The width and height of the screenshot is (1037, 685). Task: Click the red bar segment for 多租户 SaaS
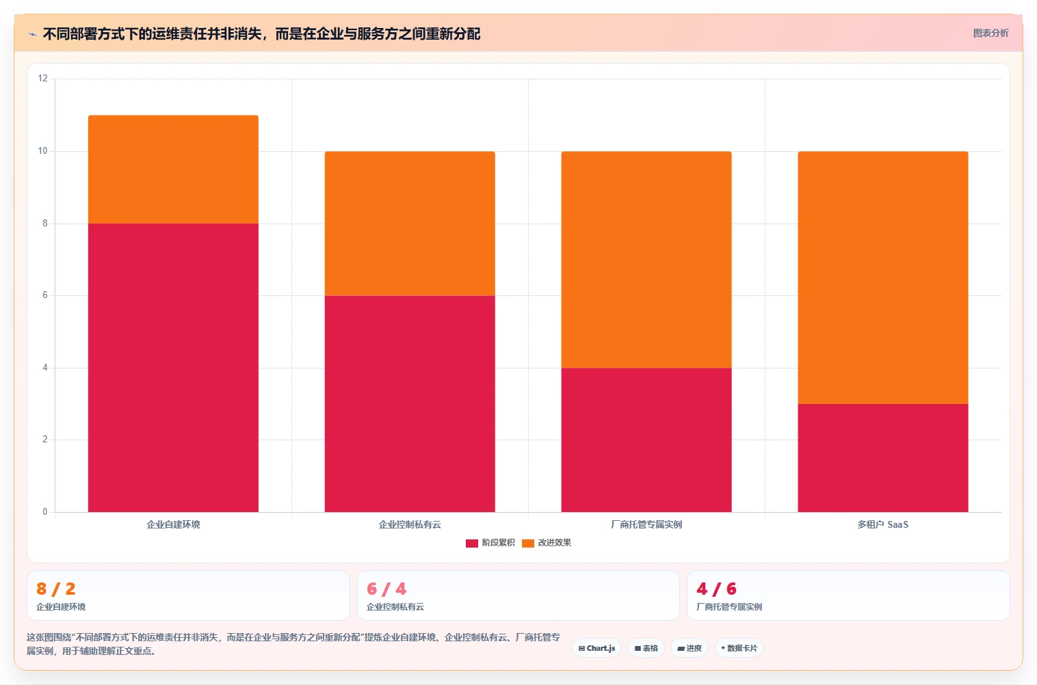[883, 458]
